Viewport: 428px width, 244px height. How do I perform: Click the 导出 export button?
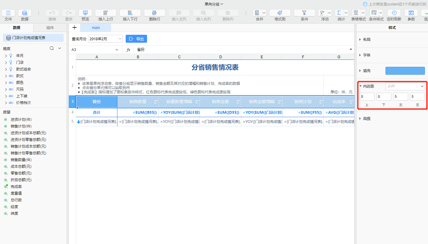coord(136,39)
